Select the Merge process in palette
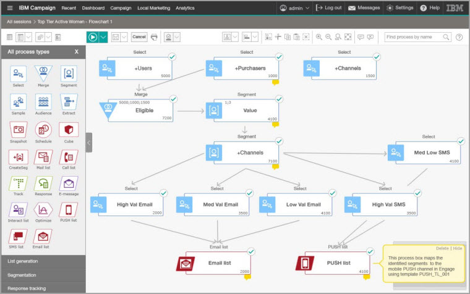The width and height of the screenshot is (470, 294). pyautogui.click(x=43, y=73)
